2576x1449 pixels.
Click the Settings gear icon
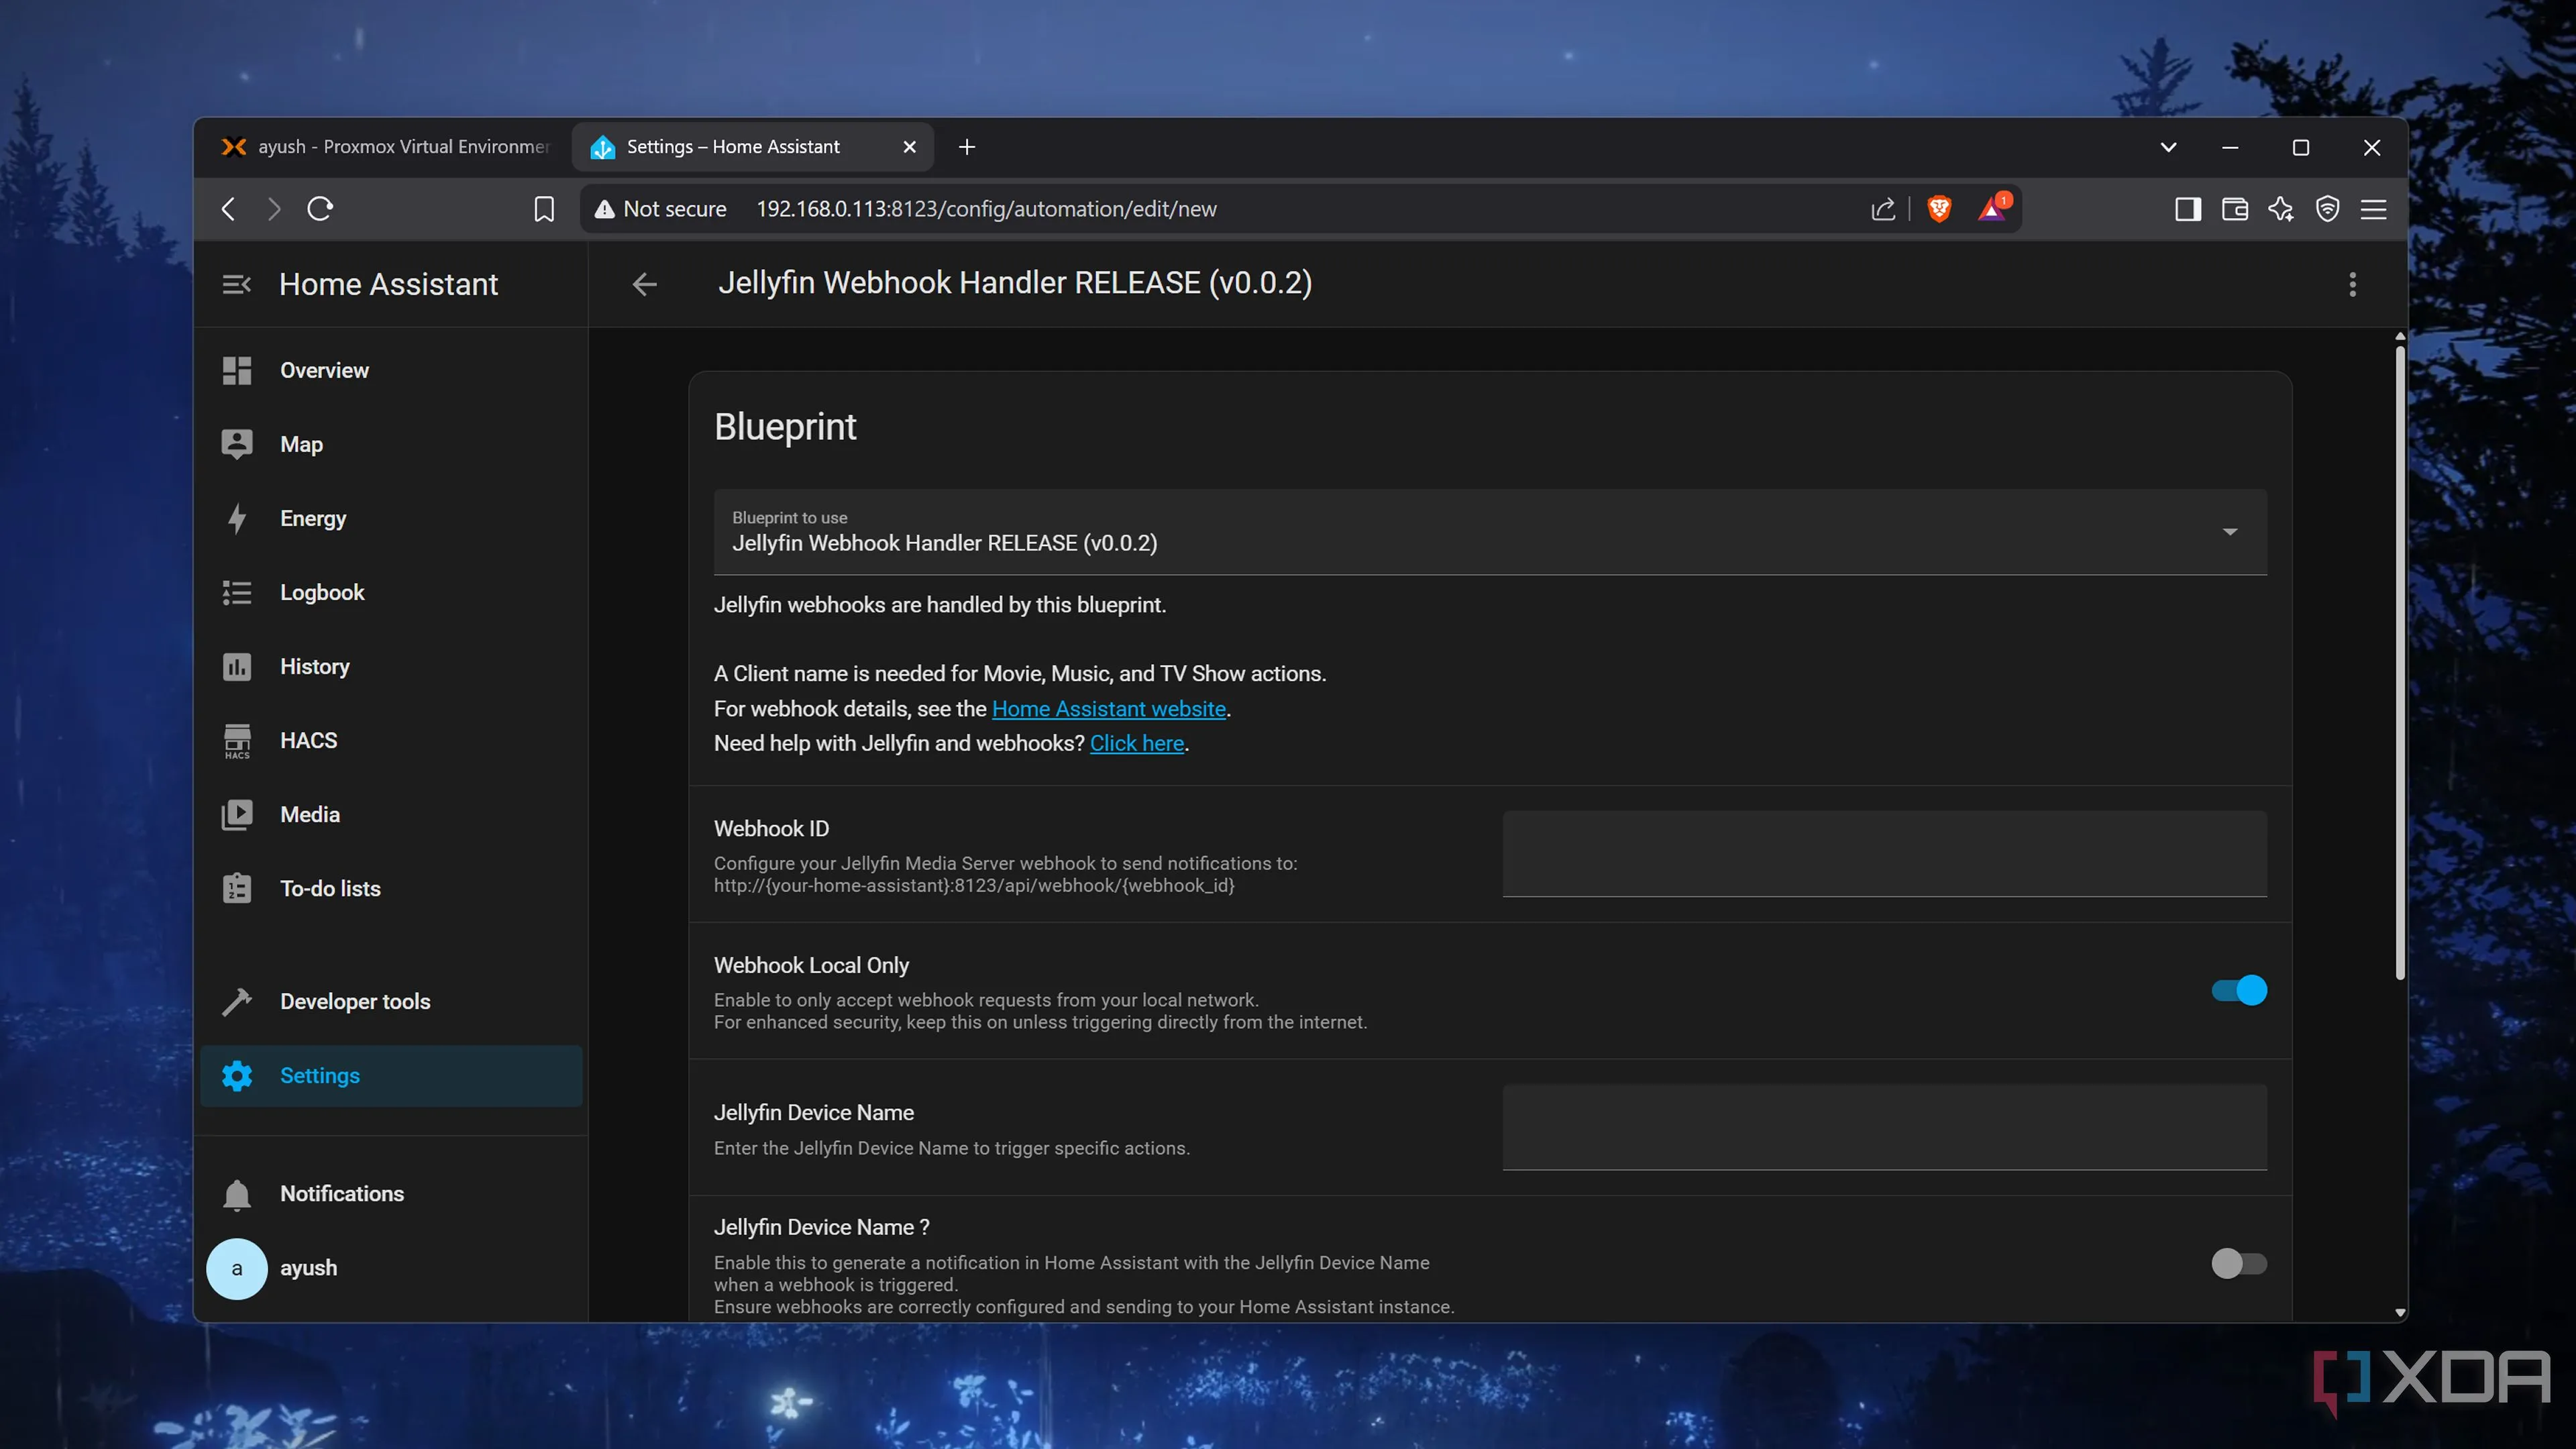tap(236, 1076)
